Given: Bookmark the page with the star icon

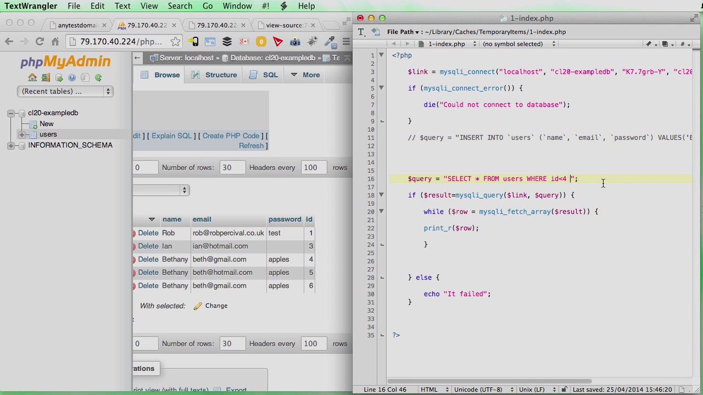Looking at the screenshot, I should (175, 42).
